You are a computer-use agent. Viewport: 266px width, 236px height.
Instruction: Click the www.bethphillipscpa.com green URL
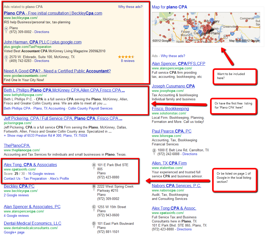click(23, 95)
